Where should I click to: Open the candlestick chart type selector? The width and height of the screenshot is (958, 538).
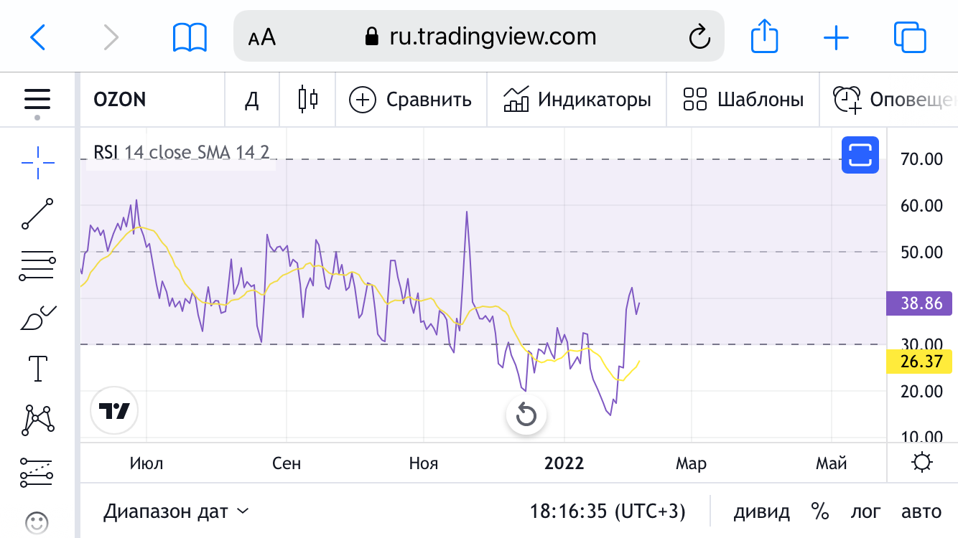point(307,99)
